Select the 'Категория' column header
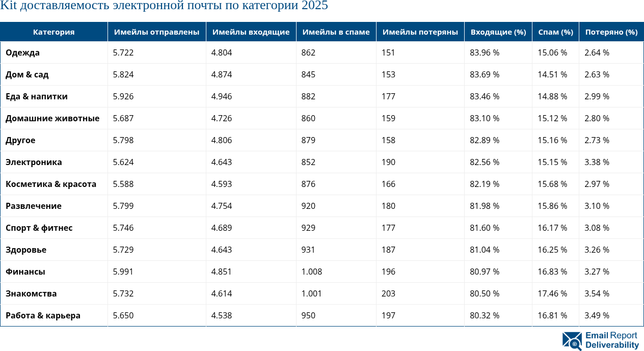Screen dimensions: 644x351 [x=54, y=32]
